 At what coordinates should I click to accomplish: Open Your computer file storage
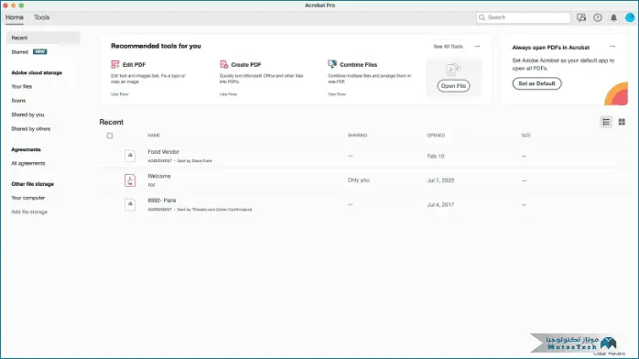(28, 198)
